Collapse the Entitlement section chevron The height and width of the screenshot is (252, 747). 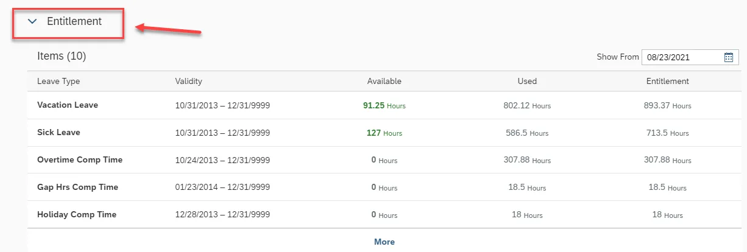coord(32,22)
